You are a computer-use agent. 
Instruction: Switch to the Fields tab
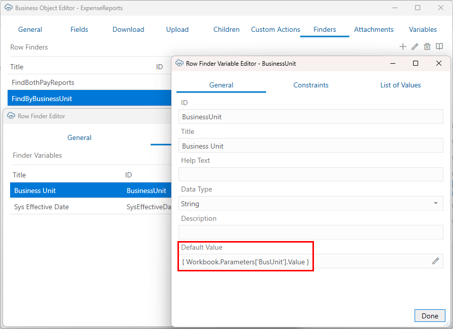[79, 29]
